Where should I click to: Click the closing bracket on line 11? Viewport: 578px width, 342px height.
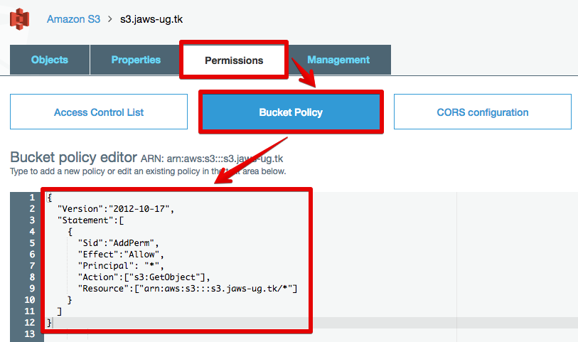pos(59,311)
